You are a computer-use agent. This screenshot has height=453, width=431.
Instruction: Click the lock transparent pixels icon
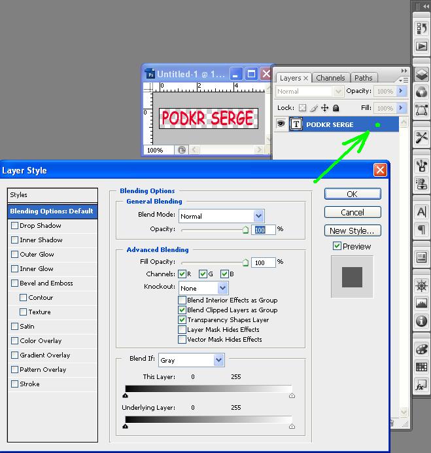coord(302,108)
